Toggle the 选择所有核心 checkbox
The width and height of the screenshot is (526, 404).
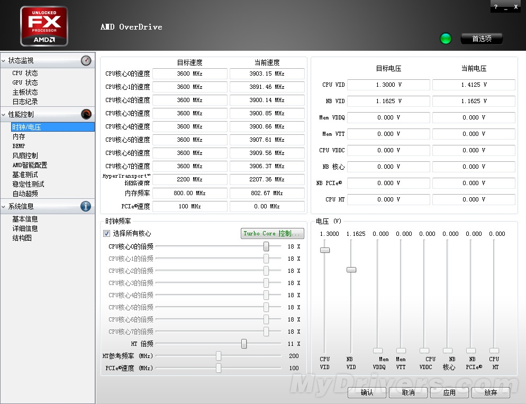pos(107,233)
